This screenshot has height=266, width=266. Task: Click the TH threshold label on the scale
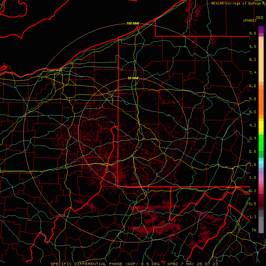(x=254, y=230)
